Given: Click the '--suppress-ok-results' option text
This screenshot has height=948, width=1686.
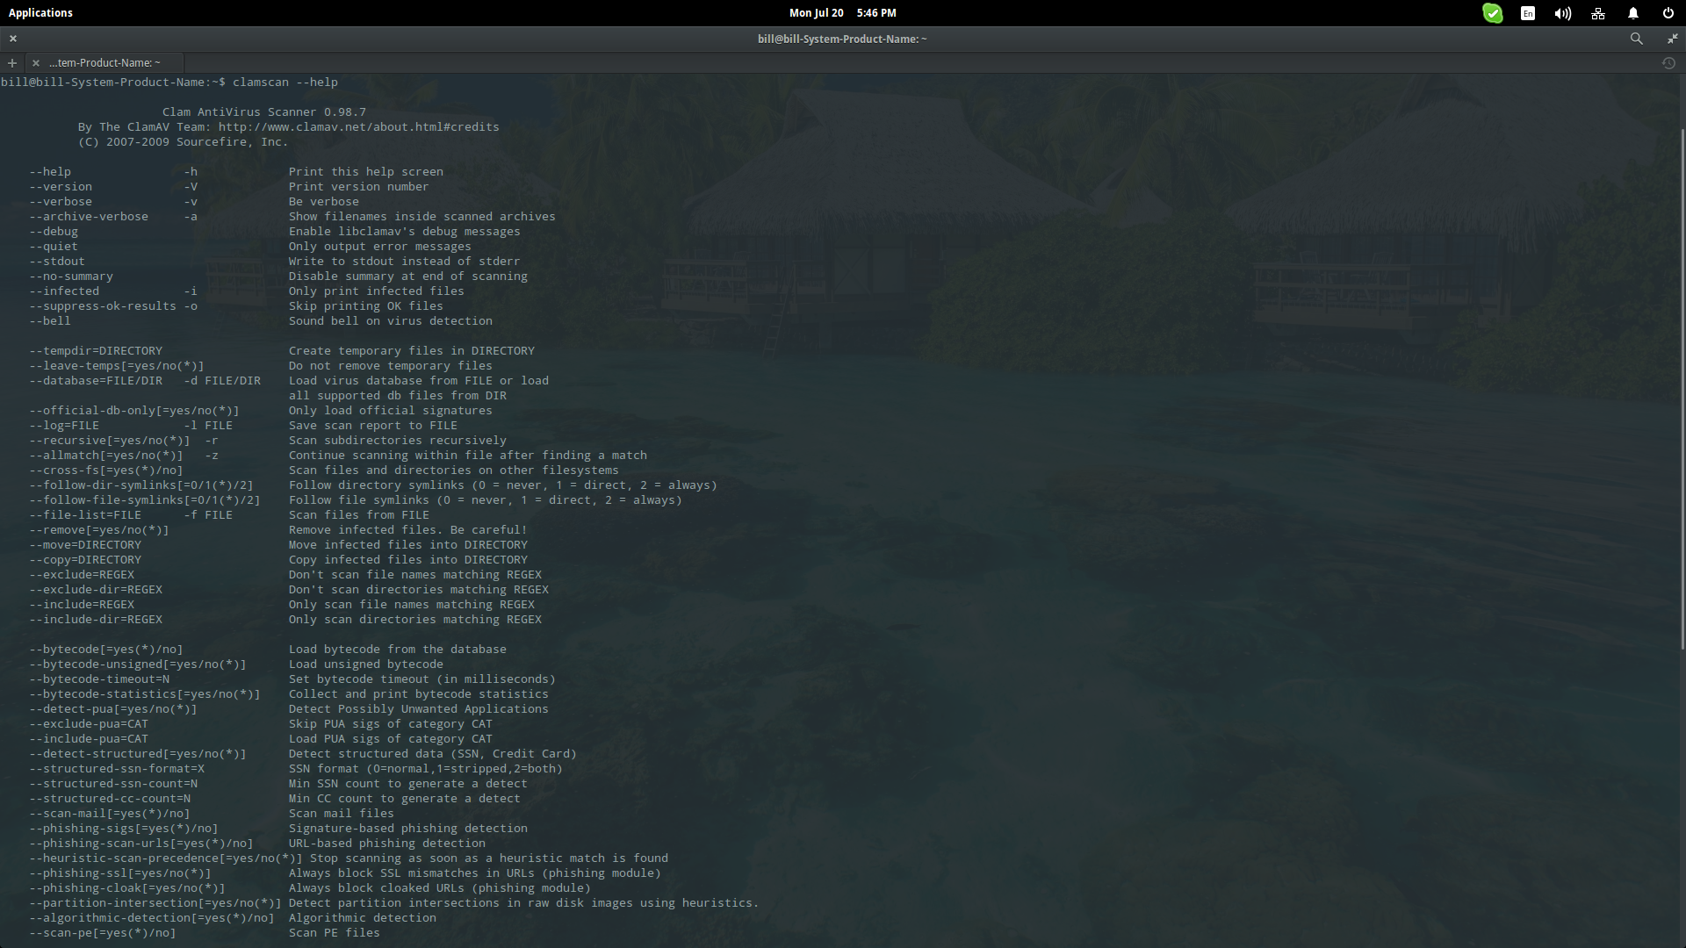Looking at the screenshot, I should pos(103,306).
